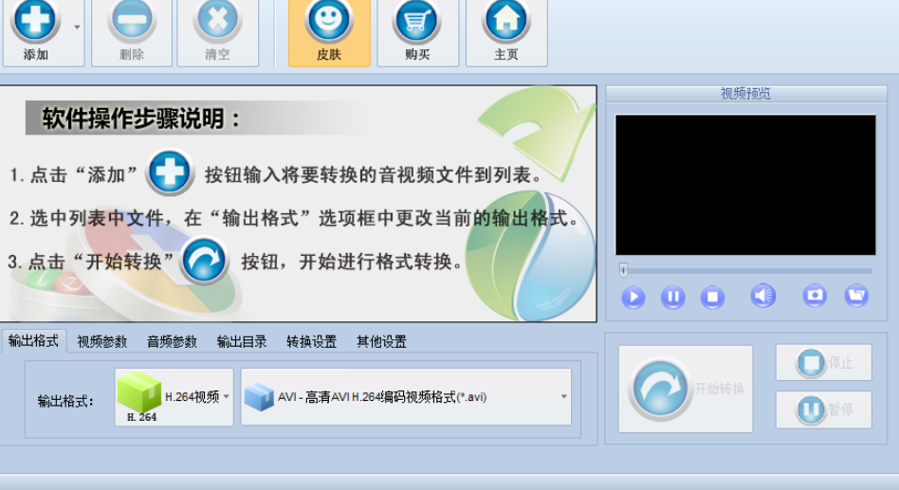The height and width of the screenshot is (490, 899).
Task: Open the AVI H.264 output format combo box
Action: pos(406,397)
